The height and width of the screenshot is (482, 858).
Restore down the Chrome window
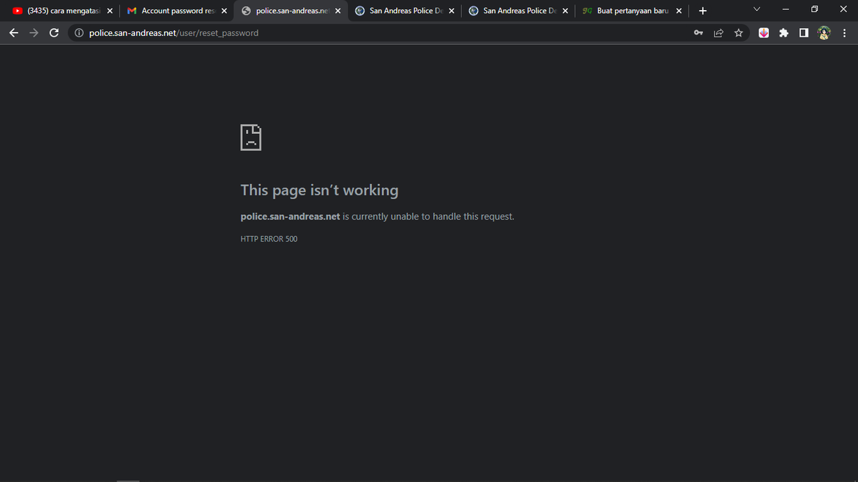814,9
